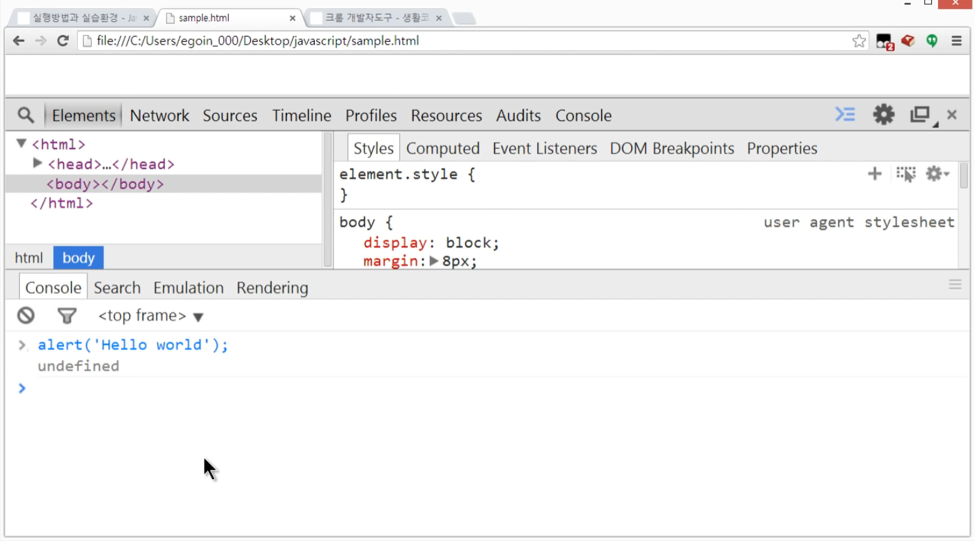This screenshot has height=541, width=976.
Task: Select the Event Listeners tab
Action: (x=545, y=148)
